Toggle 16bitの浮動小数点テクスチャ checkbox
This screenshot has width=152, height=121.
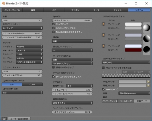coord(54,32)
